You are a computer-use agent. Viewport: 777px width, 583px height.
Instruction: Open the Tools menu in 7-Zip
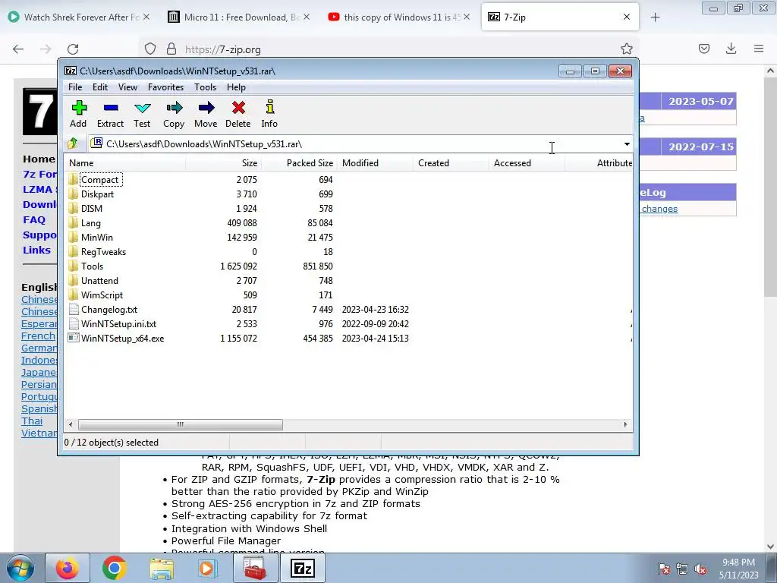point(205,87)
